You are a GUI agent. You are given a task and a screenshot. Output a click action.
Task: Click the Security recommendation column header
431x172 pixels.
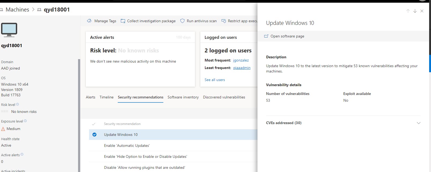[122, 124]
